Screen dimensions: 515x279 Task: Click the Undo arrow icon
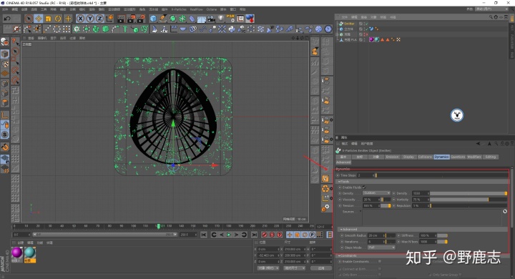tap(7, 19)
